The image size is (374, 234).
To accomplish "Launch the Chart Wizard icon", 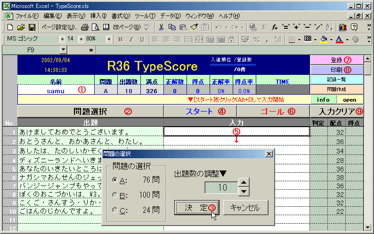I will click(x=342, y=27).
